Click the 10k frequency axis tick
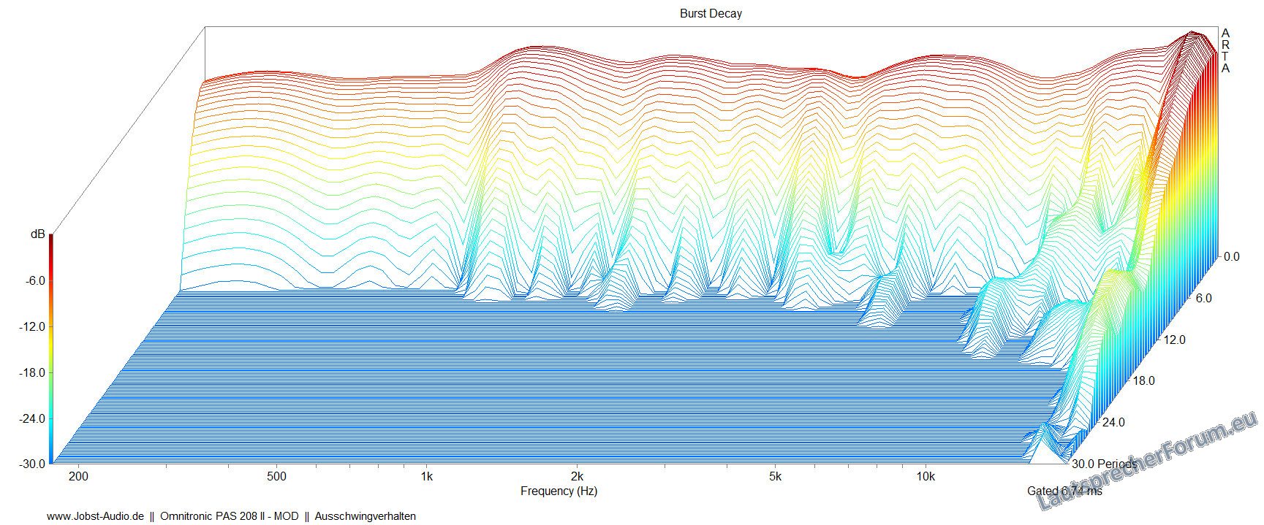 point(925,477)
